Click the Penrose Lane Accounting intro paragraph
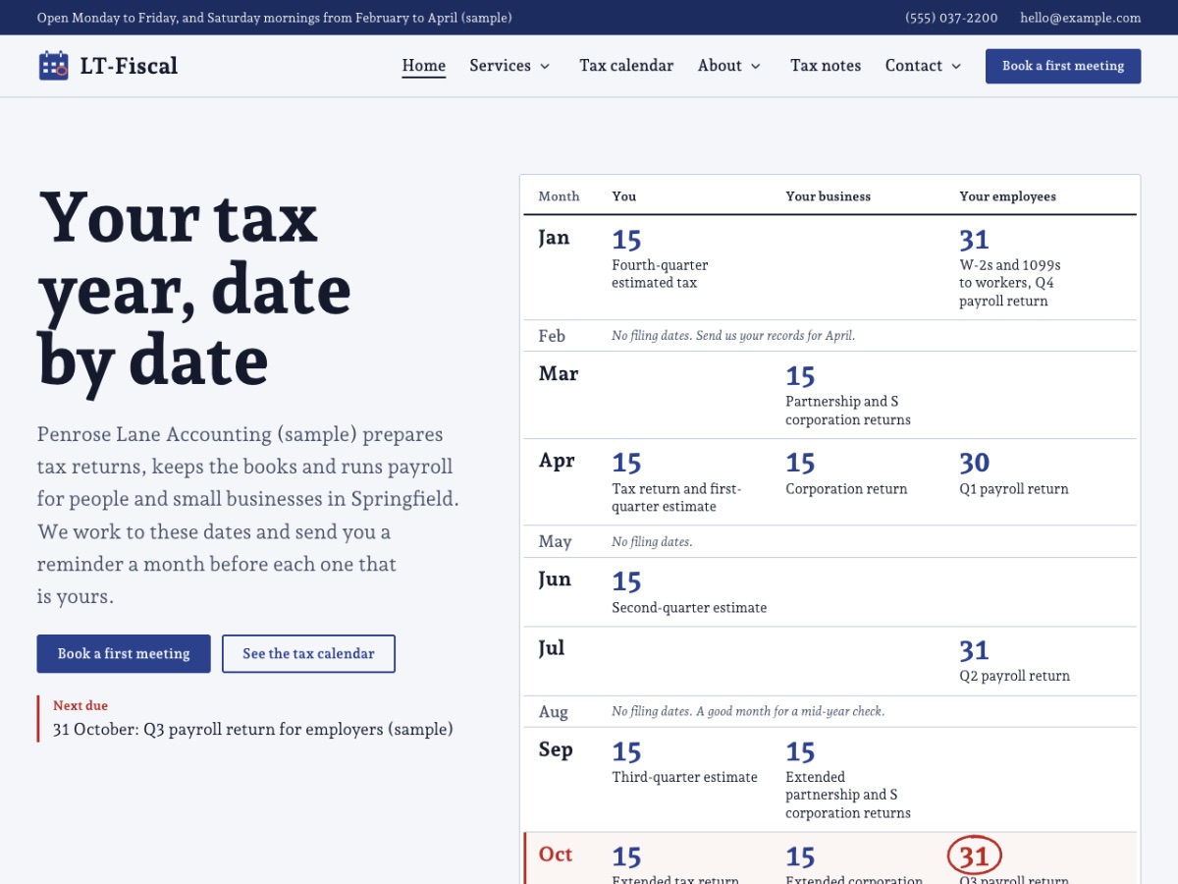Image resolution: width=1178 pixels, height=884 pixels. 248,515
